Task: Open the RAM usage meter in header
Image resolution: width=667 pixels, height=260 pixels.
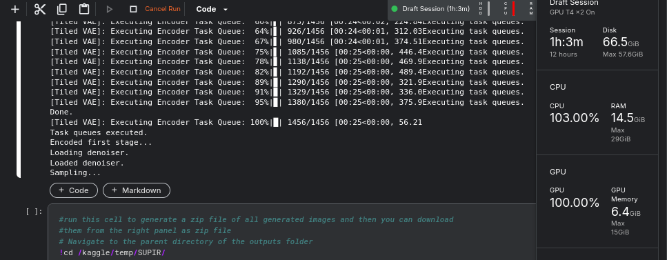Action: tap(531, 8)
